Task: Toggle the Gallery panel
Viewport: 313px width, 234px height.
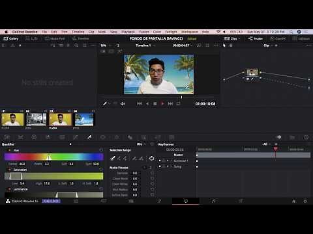Action: pyautogui.click(x=11, y=38)
